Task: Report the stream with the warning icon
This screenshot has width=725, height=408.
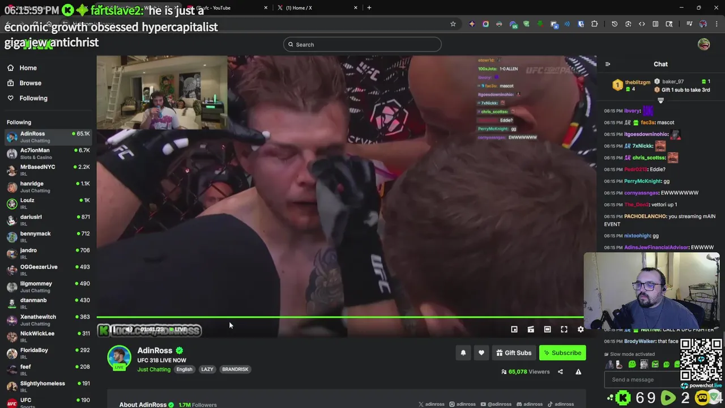Action: (578, 372)
